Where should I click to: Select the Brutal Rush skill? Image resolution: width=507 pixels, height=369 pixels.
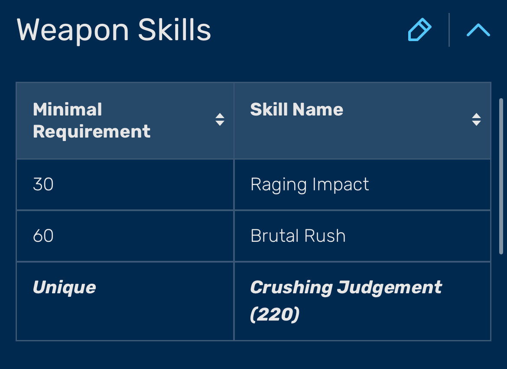[298, 236]
